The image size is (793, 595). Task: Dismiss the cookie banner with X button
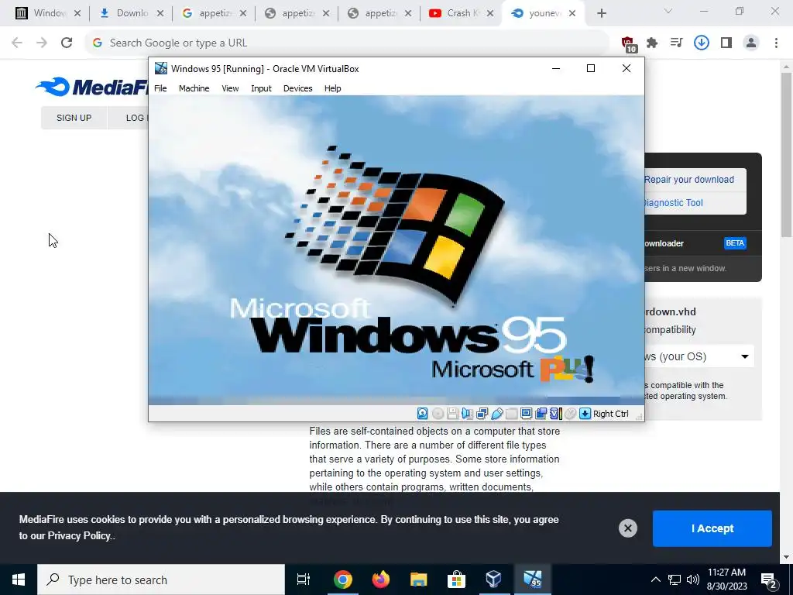pyautogui.click(x=627, y=528)
